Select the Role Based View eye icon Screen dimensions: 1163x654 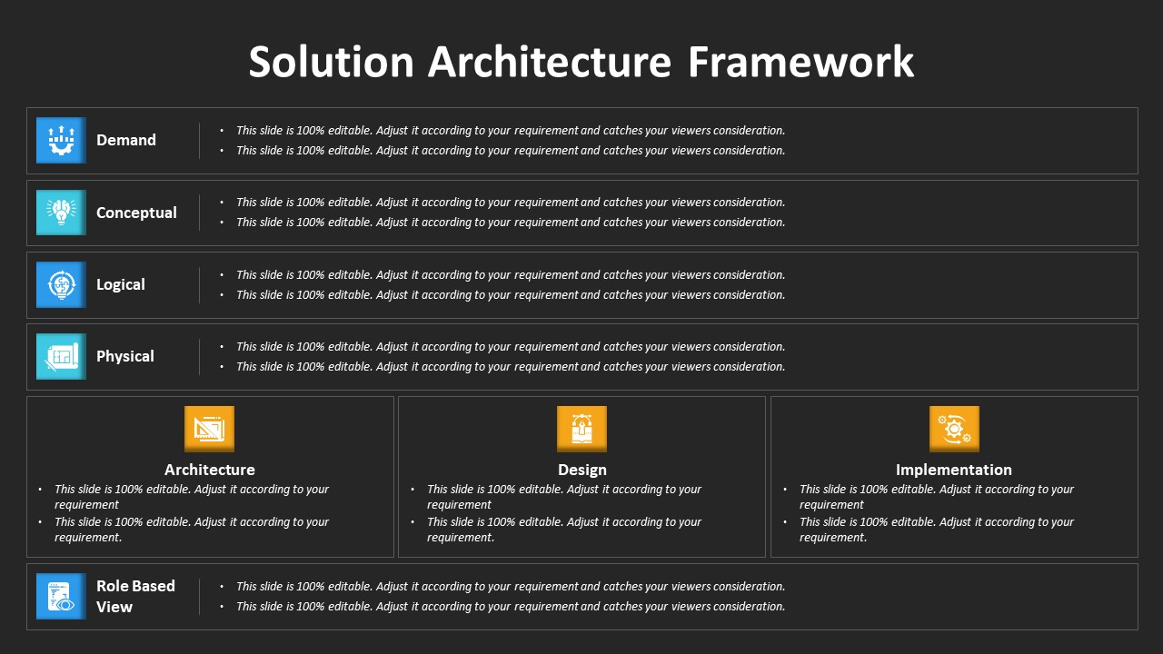pos(61,596)
